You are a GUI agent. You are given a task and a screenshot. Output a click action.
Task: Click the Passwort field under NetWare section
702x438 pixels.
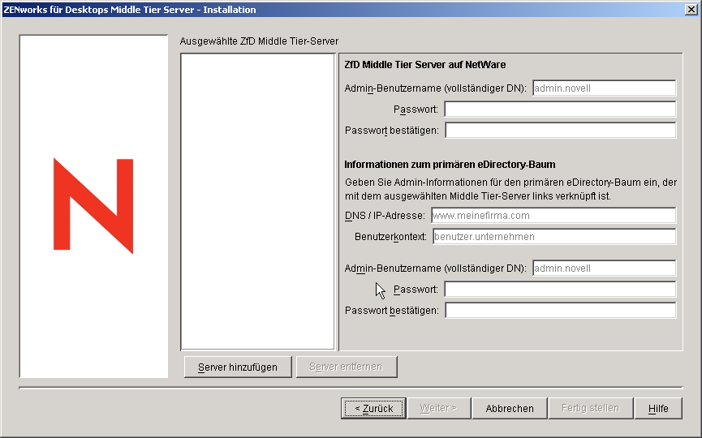560,109
